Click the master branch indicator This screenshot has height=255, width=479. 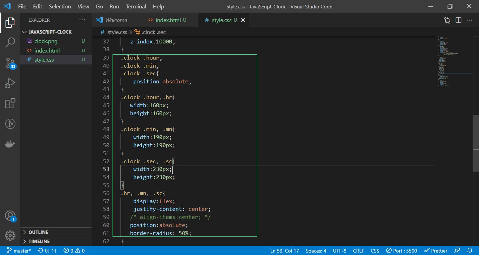click(19, 251)
